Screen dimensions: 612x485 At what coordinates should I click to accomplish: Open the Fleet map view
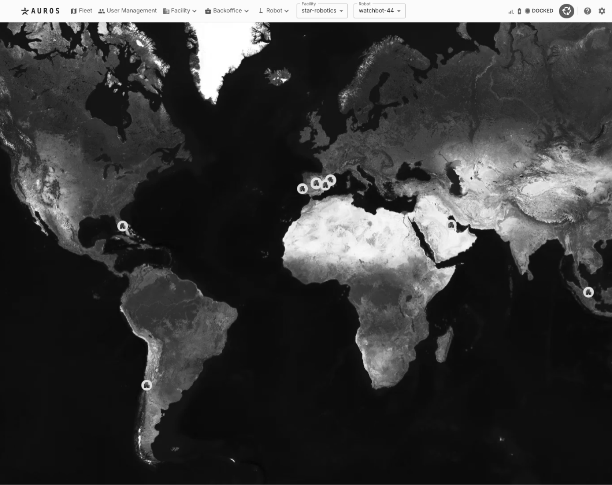(81, 11)
